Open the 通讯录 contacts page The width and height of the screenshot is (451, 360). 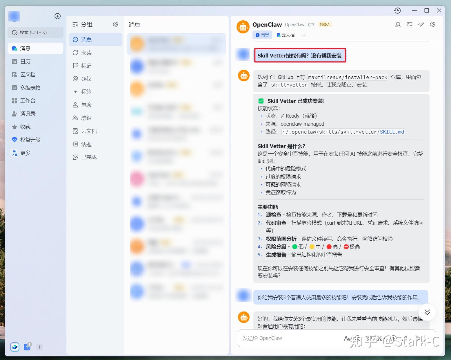click(x=35, y=114)
